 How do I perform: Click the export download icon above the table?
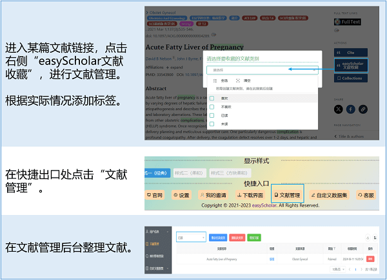click(368, 238)
